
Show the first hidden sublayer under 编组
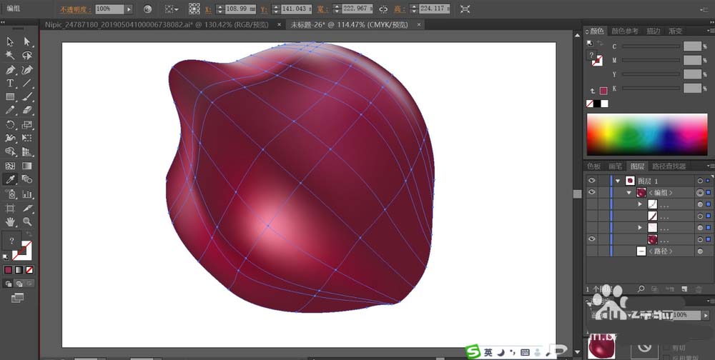tap(592, 204)
